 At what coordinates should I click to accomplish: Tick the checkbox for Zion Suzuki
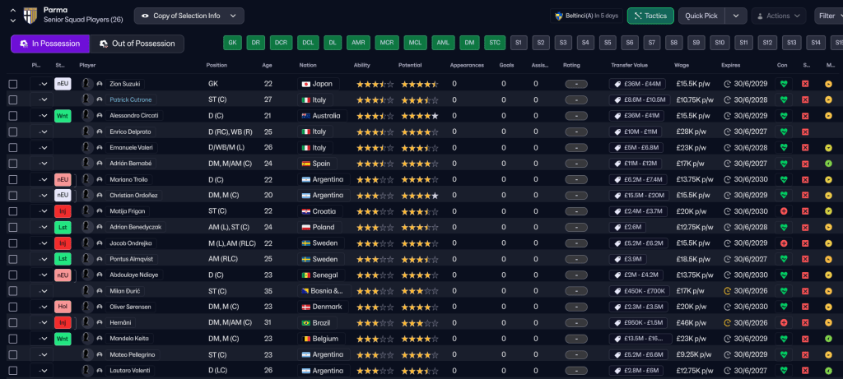[12, 84]
